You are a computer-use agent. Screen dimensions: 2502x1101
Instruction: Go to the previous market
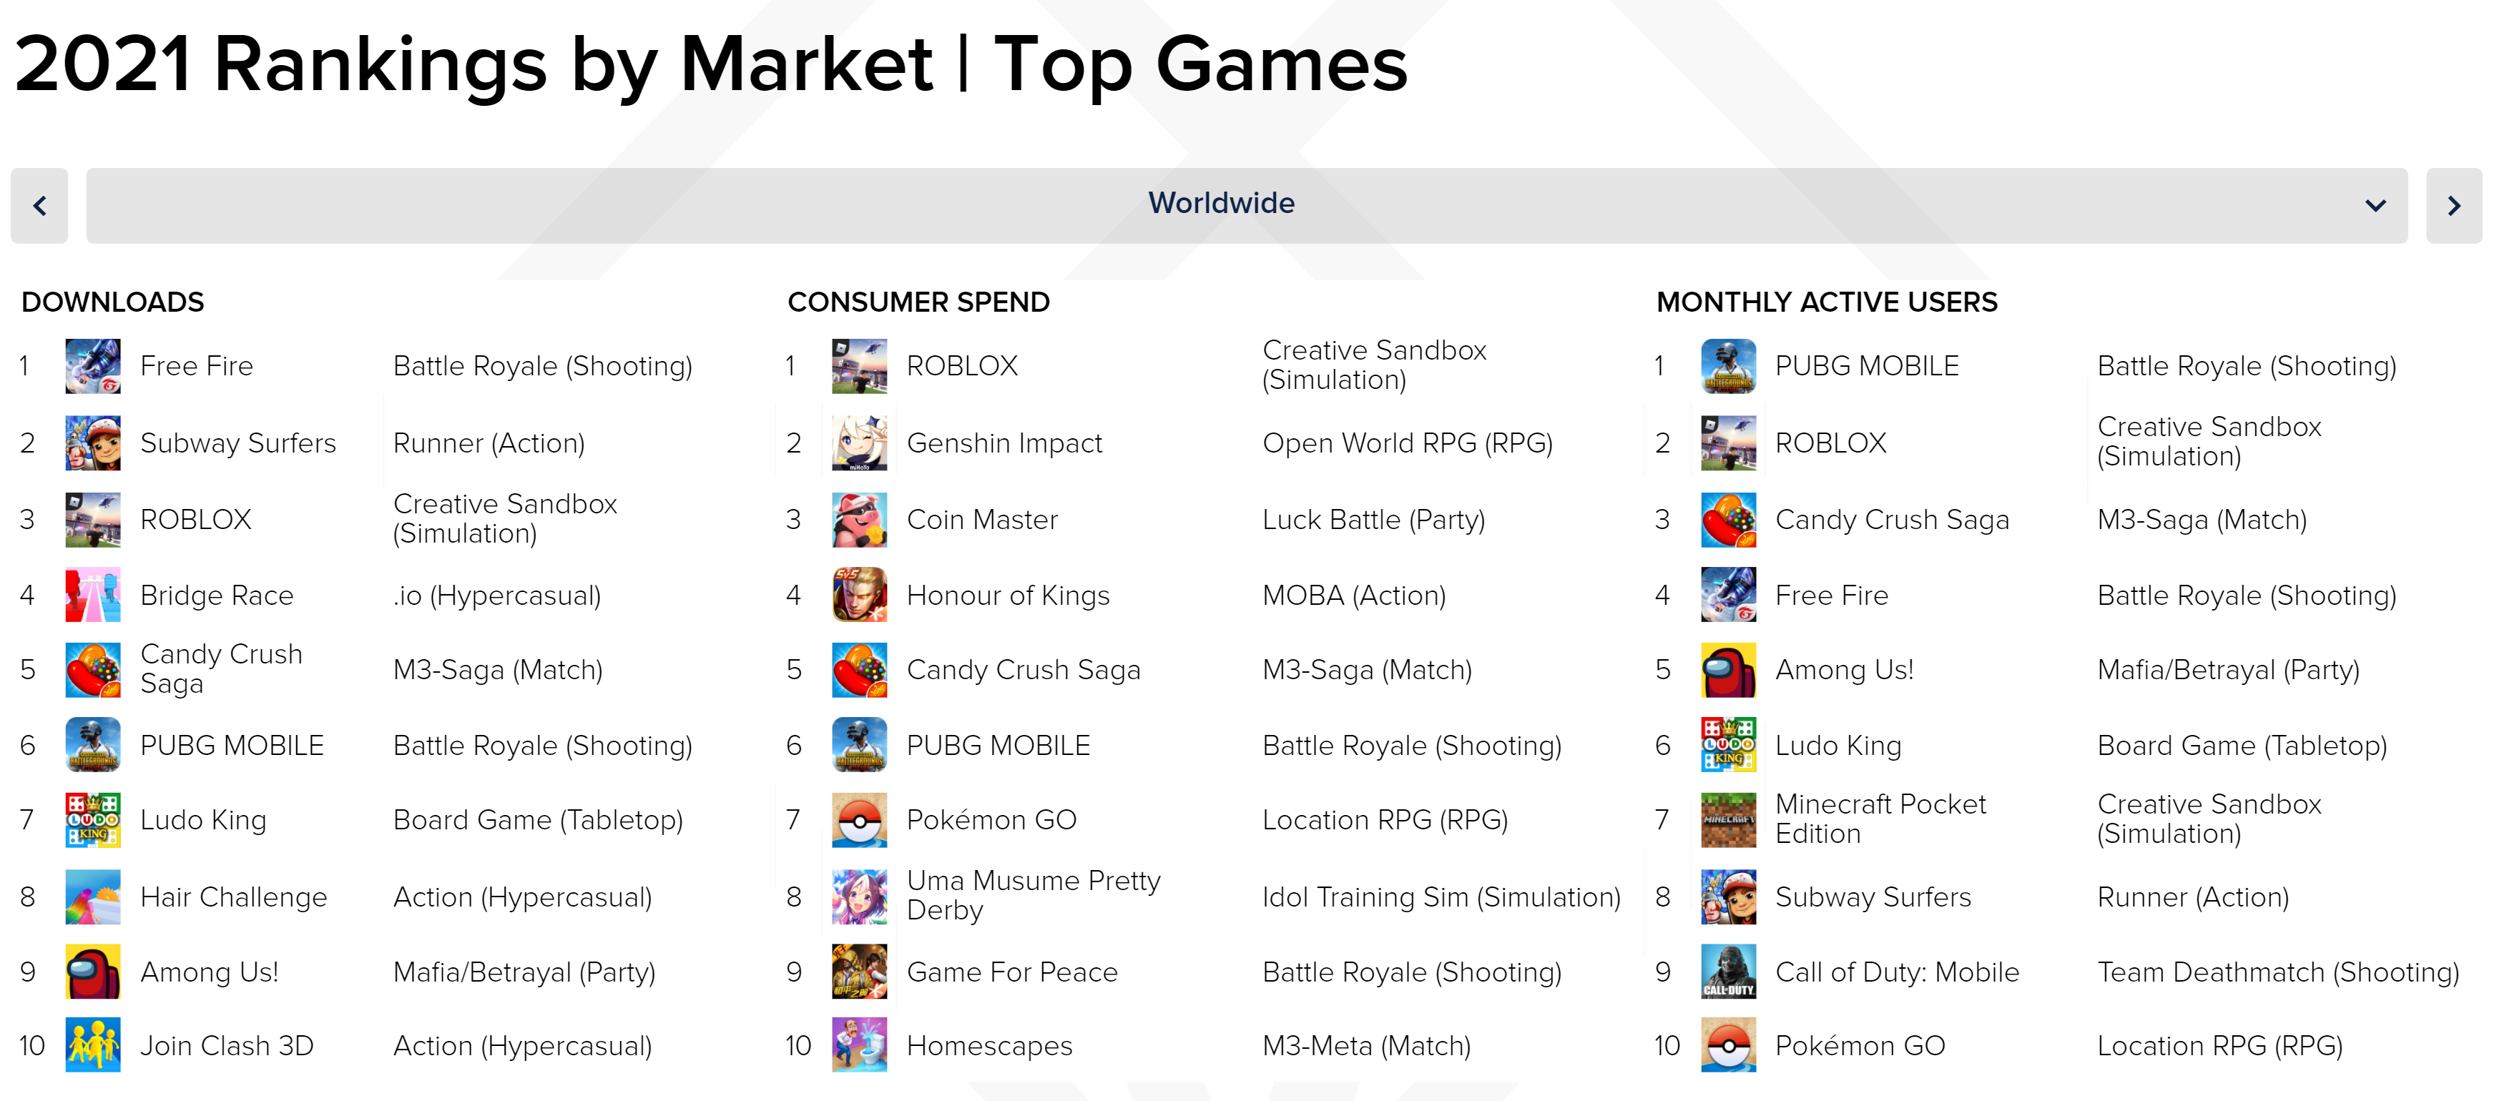point(40,206)
